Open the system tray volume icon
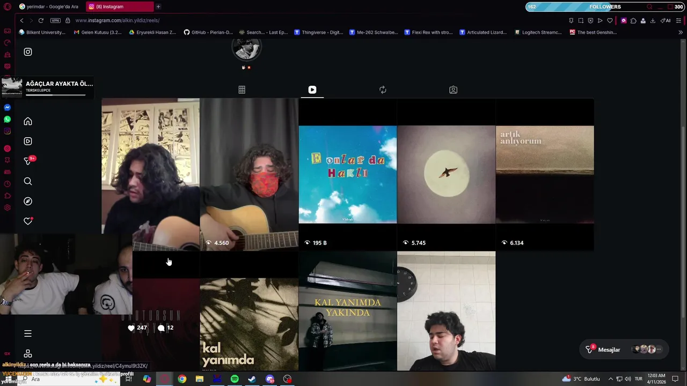 coord(628,379)
